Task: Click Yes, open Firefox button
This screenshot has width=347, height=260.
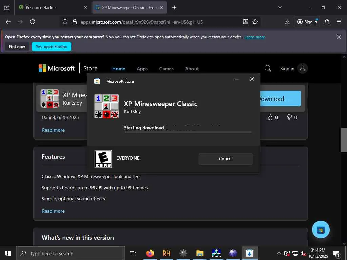Action: (52, 47)
